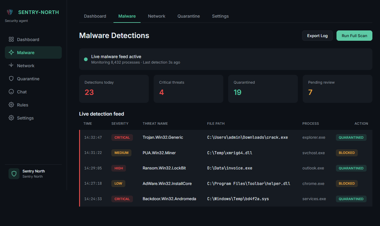Click timestamp 14:27:18

pyautogui.click(x=93, y=183)
